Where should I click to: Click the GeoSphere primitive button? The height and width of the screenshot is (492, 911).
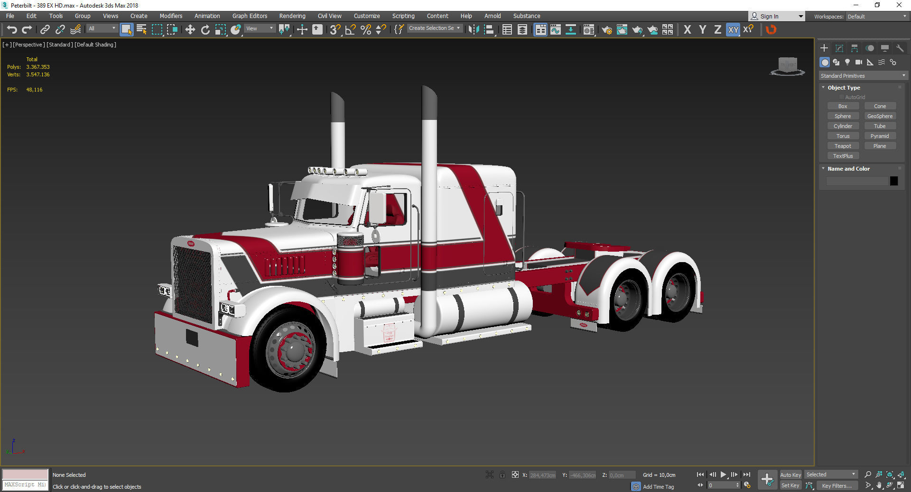point(880,116)
